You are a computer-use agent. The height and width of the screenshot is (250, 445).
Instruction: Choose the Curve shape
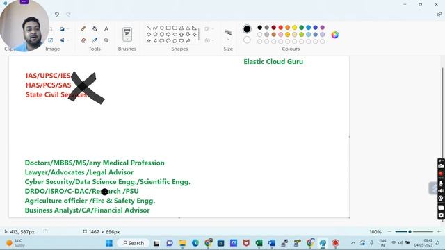[x=155, y=28]
